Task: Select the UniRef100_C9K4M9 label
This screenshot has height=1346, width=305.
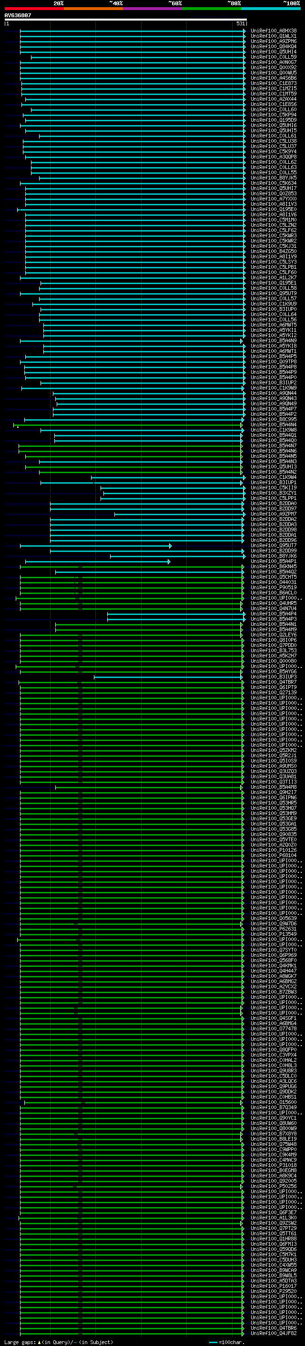Action: click(x=274, y=1155)
